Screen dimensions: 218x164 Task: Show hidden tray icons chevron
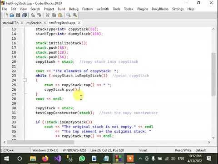[140, 159]
